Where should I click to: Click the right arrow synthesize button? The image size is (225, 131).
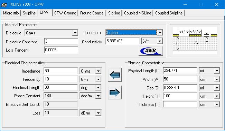click(x=115, y=92)
